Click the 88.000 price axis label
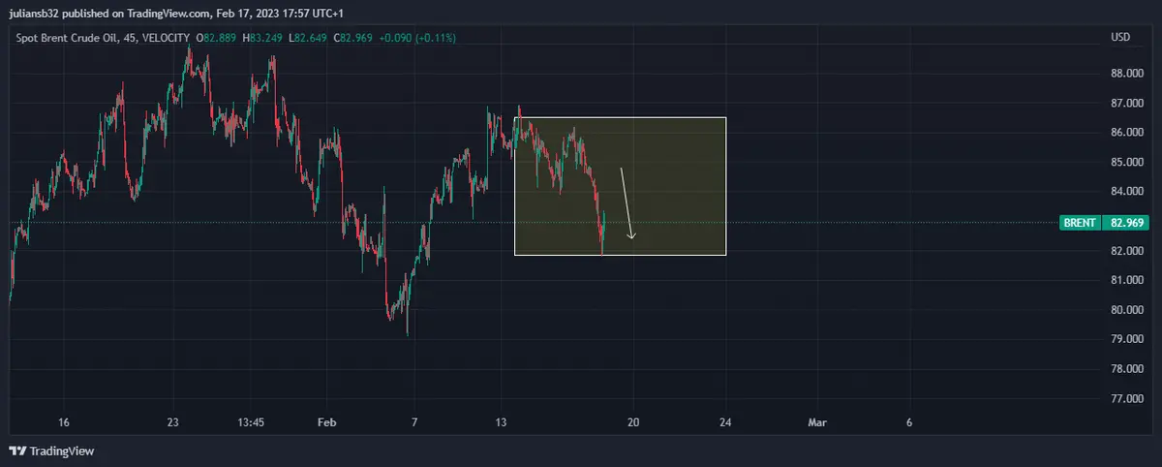1162x467 pixels. point(1128,74)
